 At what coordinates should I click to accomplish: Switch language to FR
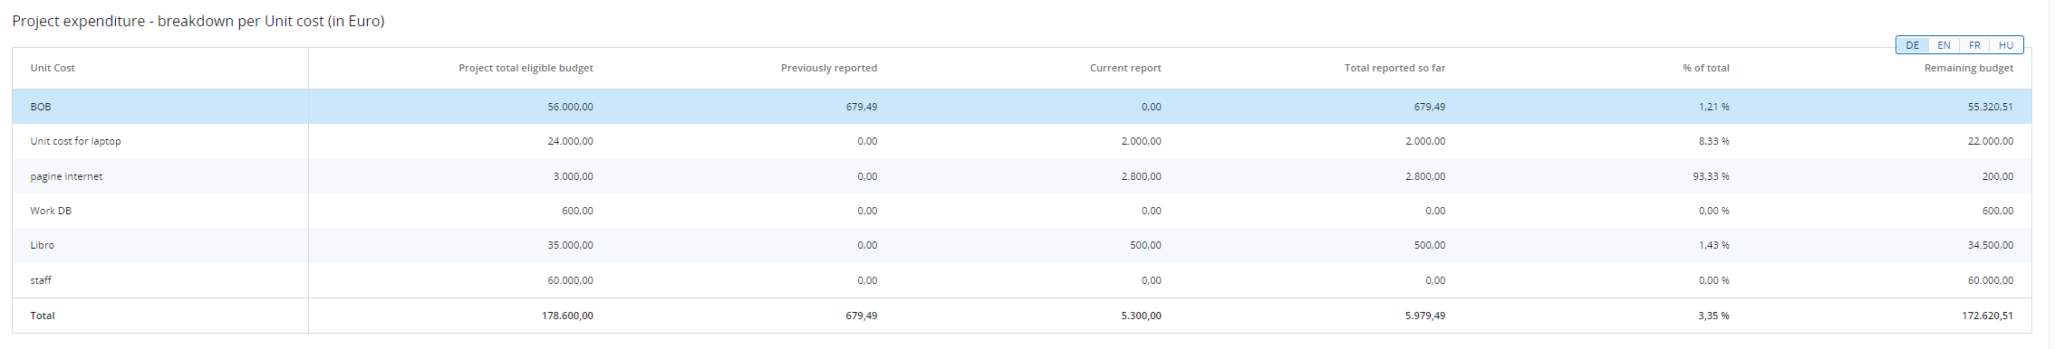[x=1974, y=45]
